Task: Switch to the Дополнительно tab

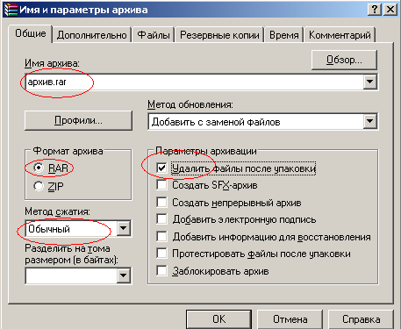Action: (92, 35)
